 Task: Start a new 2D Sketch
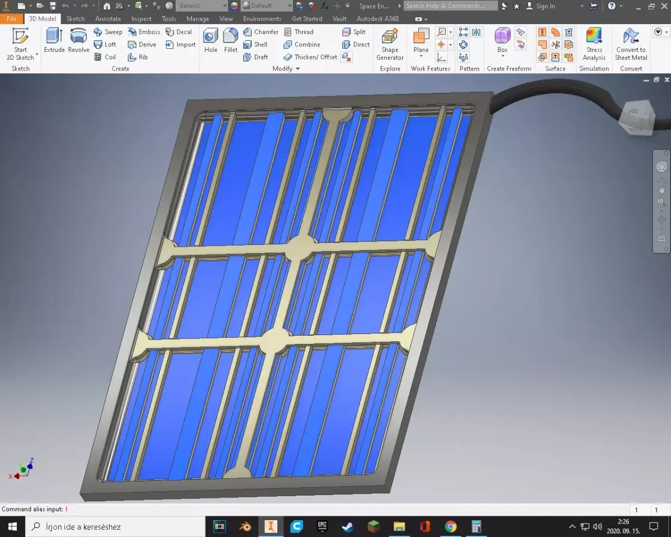pyautogui.click(x=21, y=44)
